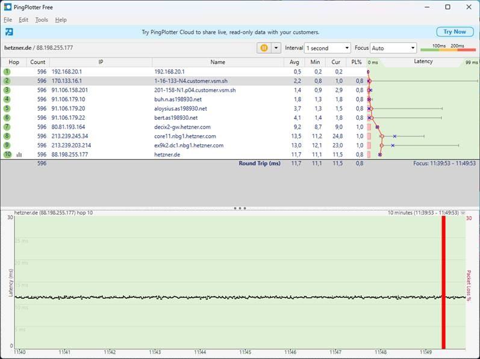Select hop 1 green circle icon
The width and height of the screenshot is (480, 359).
pos(7,72)
